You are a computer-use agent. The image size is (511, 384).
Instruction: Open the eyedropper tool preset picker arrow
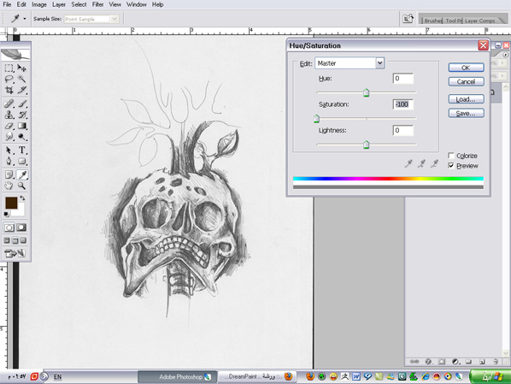pos(25,19)
